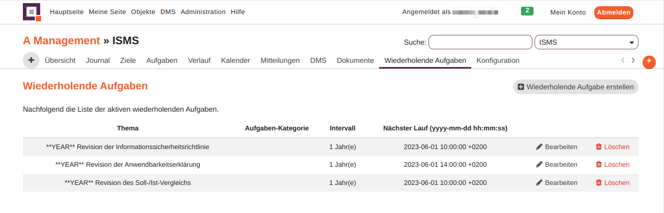Screen dimensions: 664x213
Task: Click trash icon for Anwendbarkeitserklärung row
Action: pos(598,165)
